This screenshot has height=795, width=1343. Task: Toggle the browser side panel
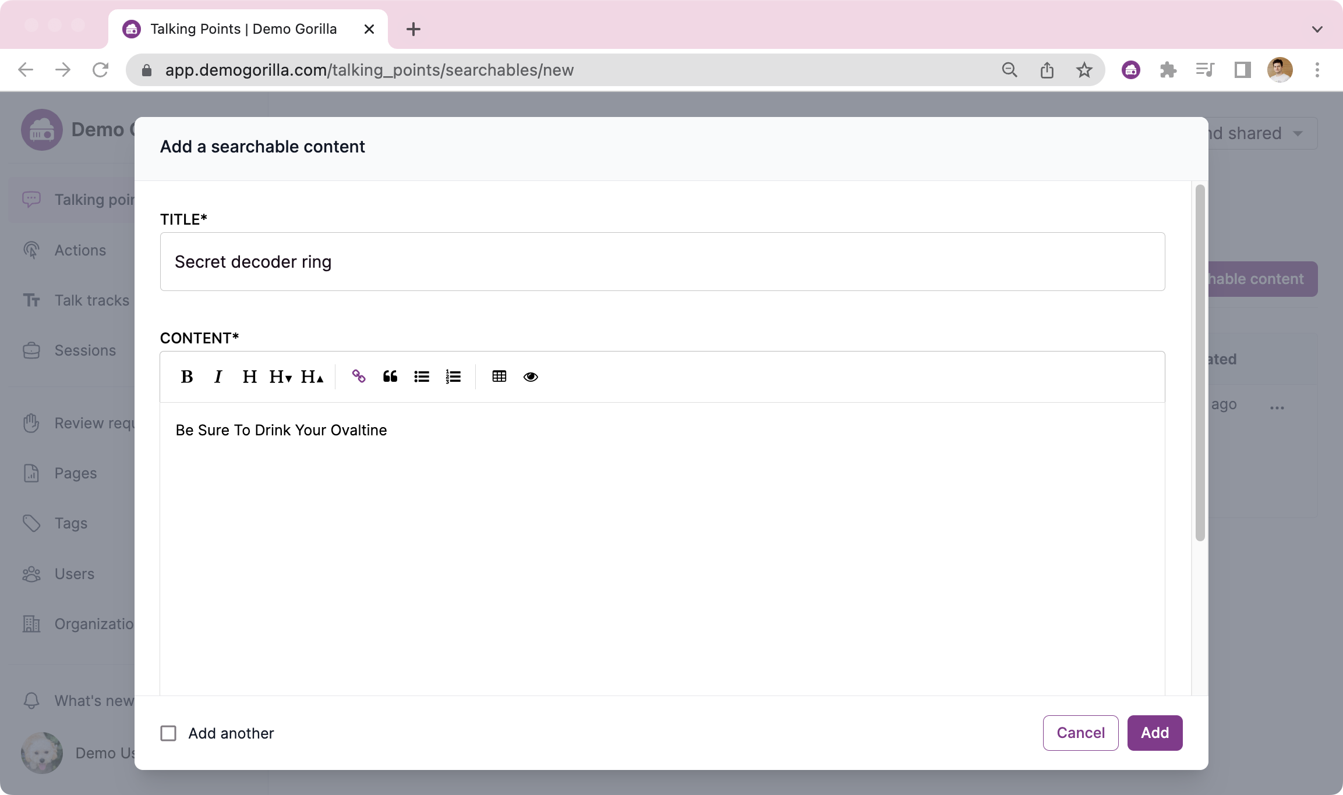[1242, 70]
